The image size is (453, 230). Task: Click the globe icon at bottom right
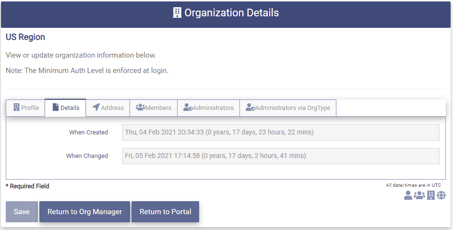click(x=441, y=195)
